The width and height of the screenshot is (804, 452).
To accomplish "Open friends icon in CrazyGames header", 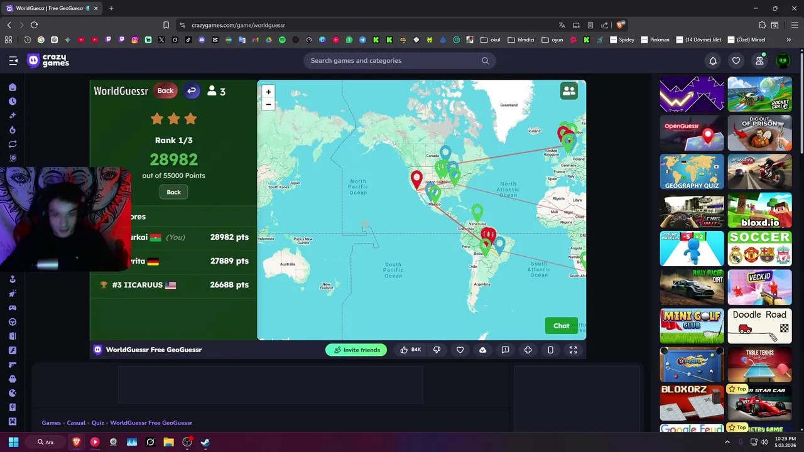I will (x=759, y=61).
